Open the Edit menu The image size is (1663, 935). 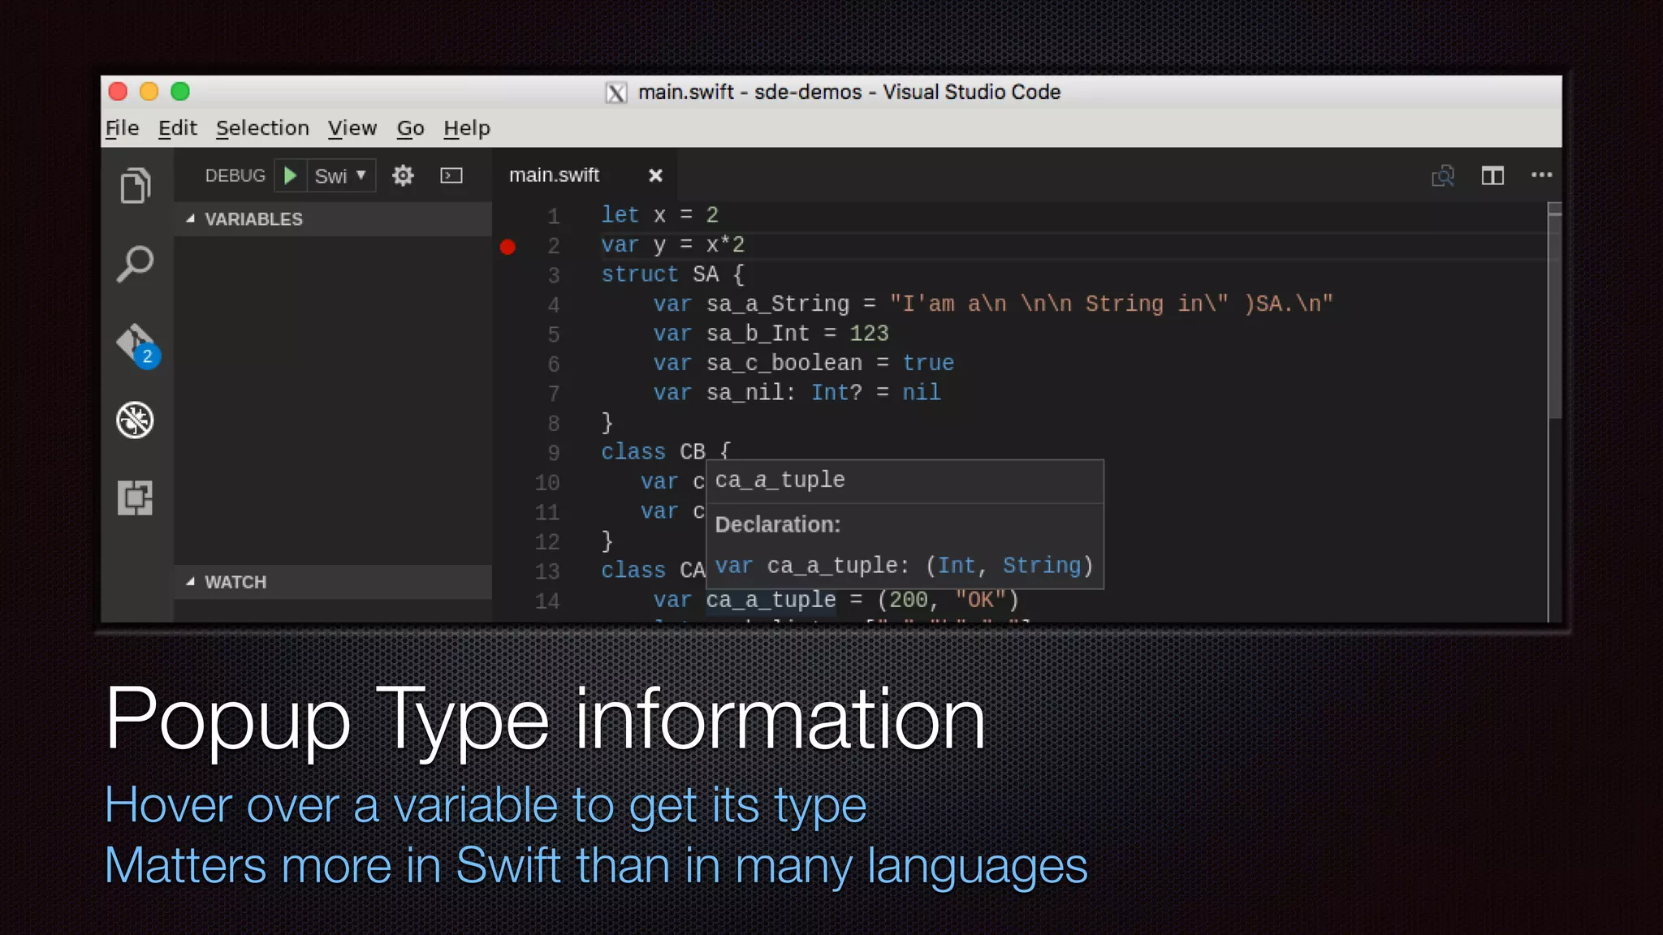coord(178,128)
